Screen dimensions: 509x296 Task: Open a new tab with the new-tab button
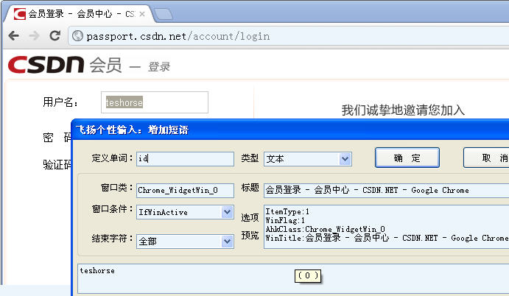(163, 14)
